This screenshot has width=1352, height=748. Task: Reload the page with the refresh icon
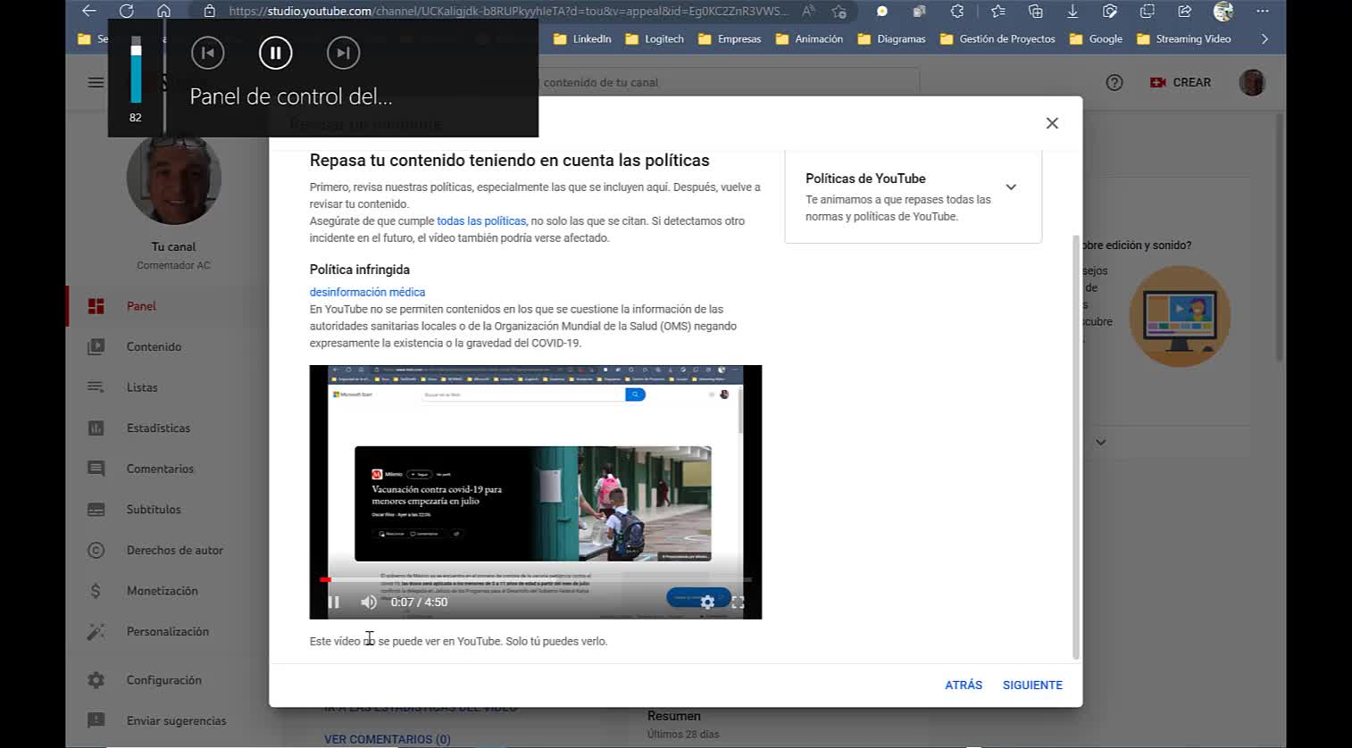pyautogui.click(x=127, y=11)
